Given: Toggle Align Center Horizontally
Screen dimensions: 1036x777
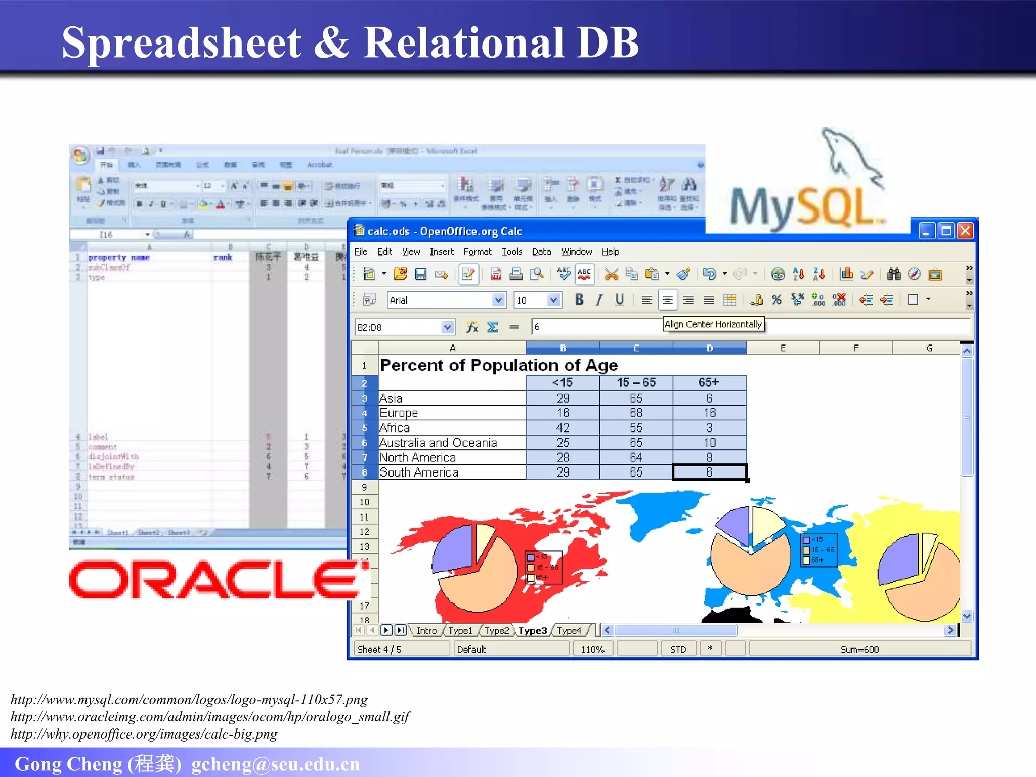Looking at the screenshot, I should [667, 300].
